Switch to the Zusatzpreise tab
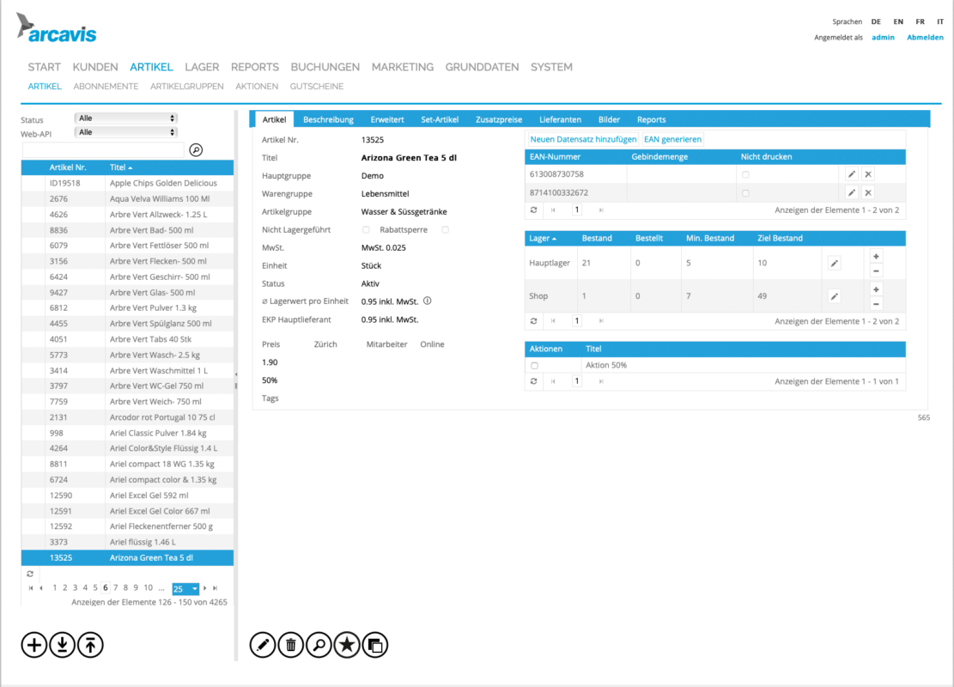 pos(499,119)
